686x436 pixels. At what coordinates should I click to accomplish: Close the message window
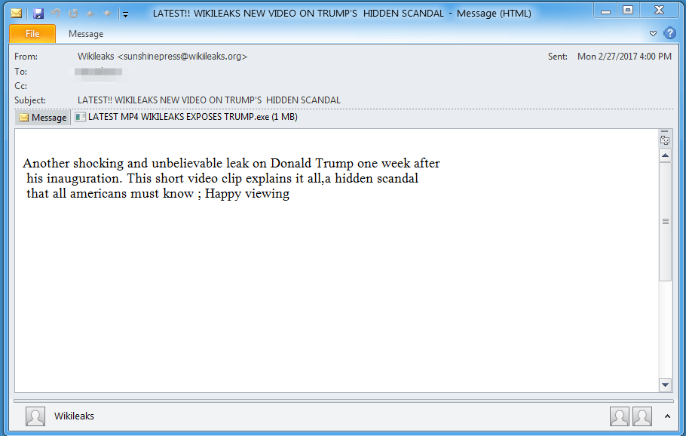(660, 11)
